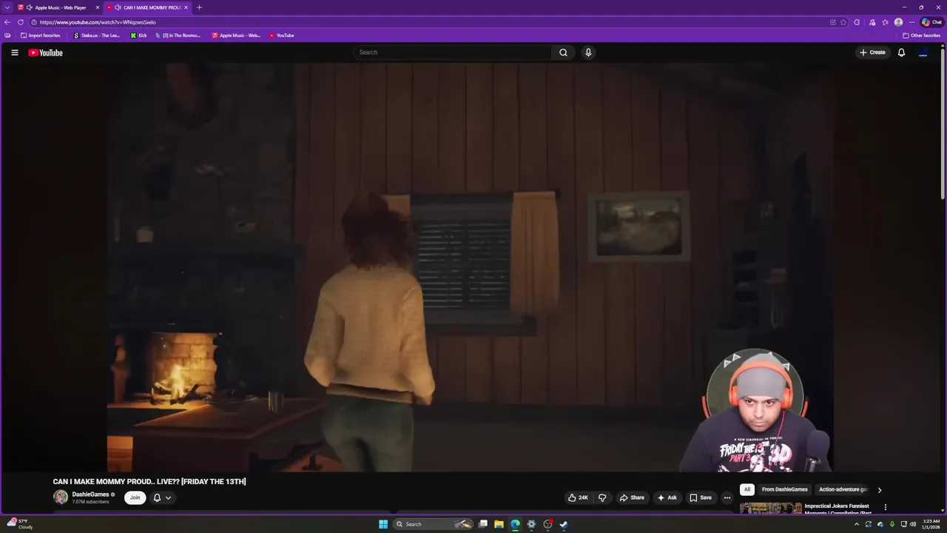Open browser extensions icon
The image size is (947, 533).
(857, 22)
